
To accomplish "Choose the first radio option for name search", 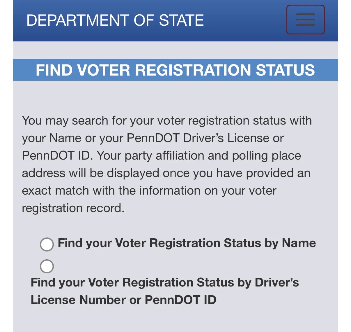I will 47,244.
